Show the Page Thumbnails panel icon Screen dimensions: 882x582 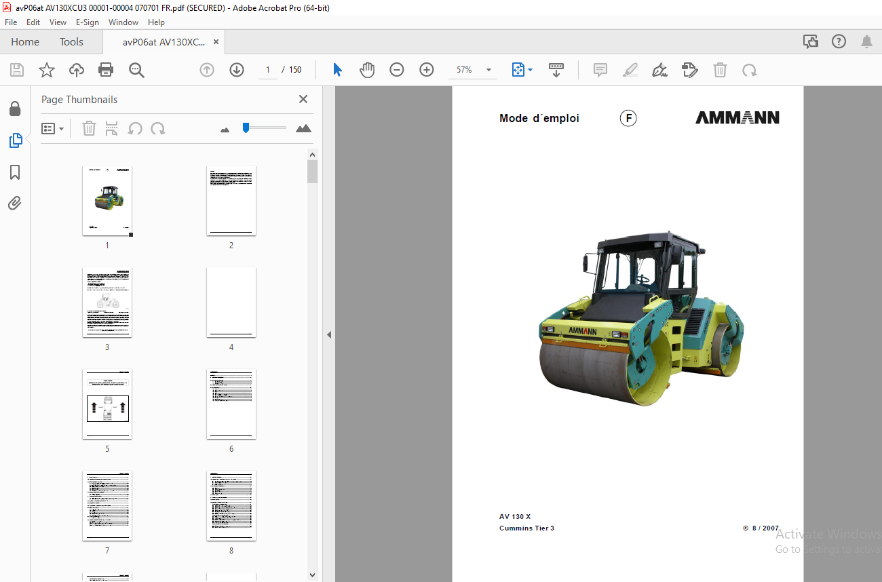(x=15, y=140)
